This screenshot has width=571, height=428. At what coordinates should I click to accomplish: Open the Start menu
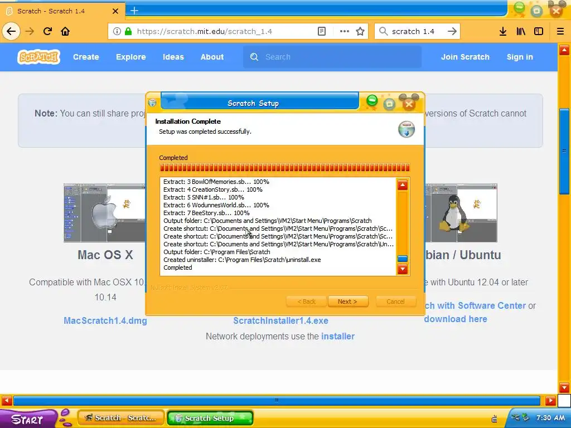pos(28,419)
